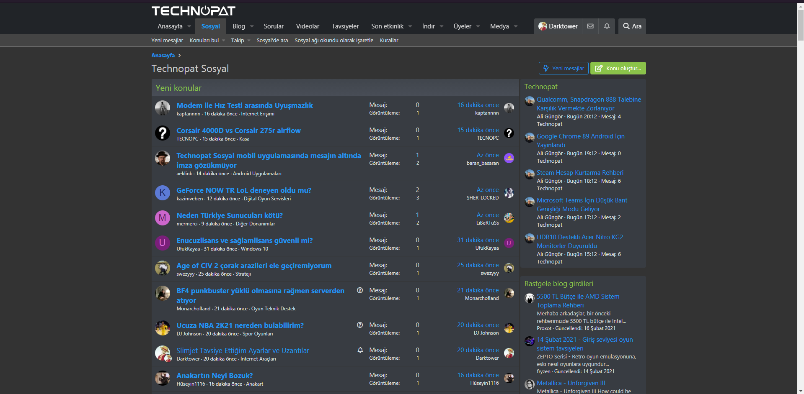This screenshot has height=394, width=804.
Task: Switch to the Sosyal tab
Action: pos(211,26)
